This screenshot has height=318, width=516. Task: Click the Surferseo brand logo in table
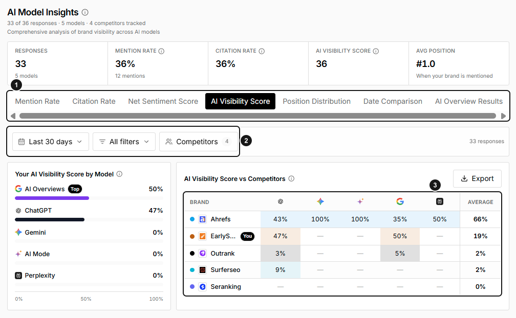pos(202,270)
